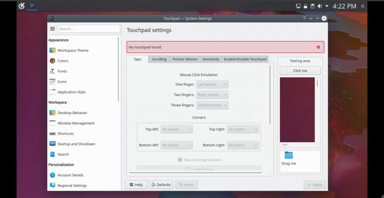384x198 pixels.
Task: Expand the Bottom right corner dropdown
Action: tap(243, 145)
